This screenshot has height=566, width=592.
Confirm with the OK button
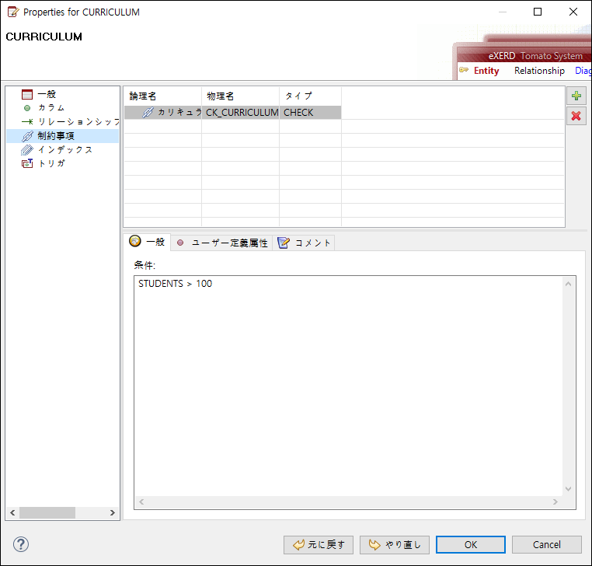click(471, 545)
